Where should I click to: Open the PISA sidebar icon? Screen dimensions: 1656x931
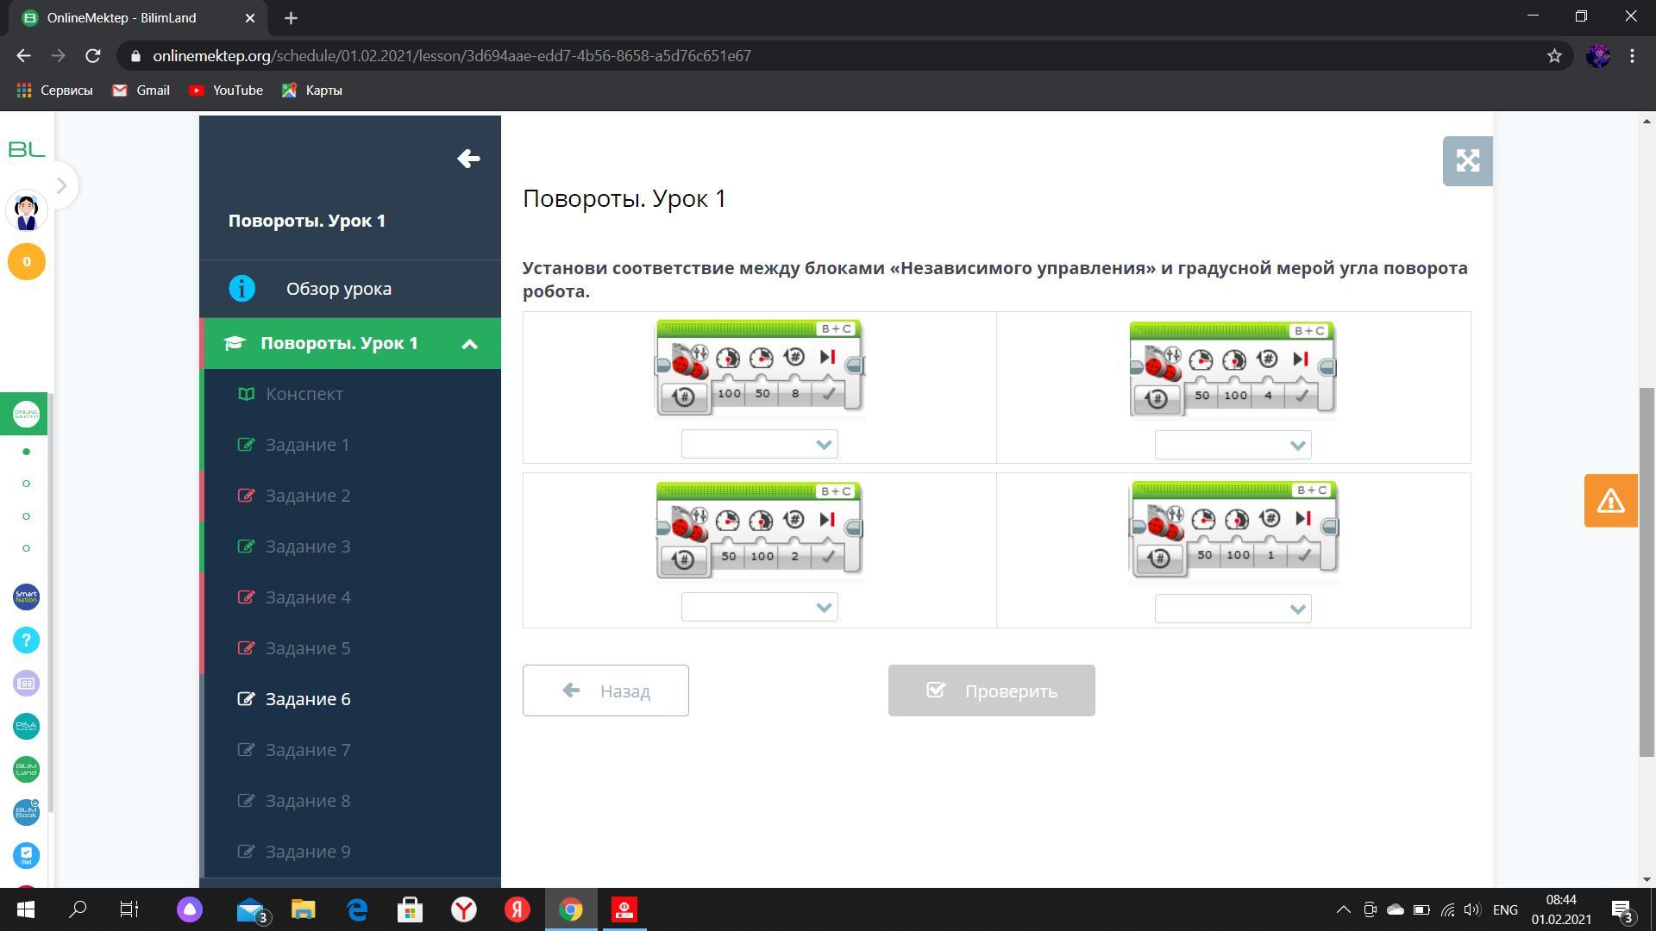pyautogui.click(x=26, y=726)
